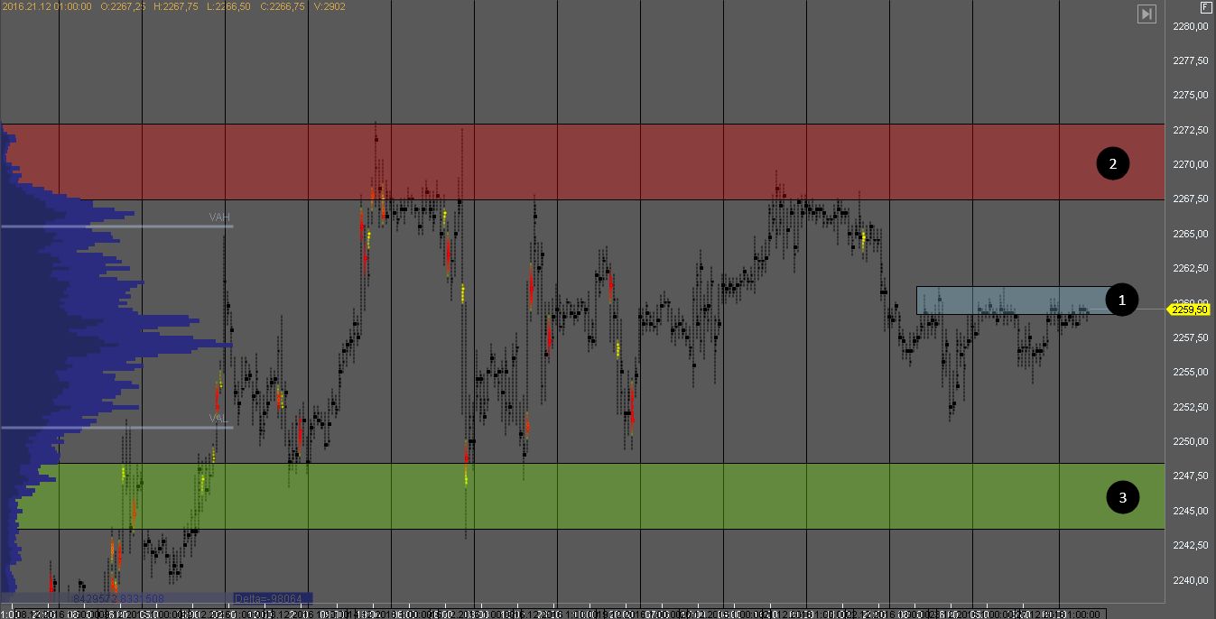Click the yellow 2259,50 current price tag

[1190, 309]
